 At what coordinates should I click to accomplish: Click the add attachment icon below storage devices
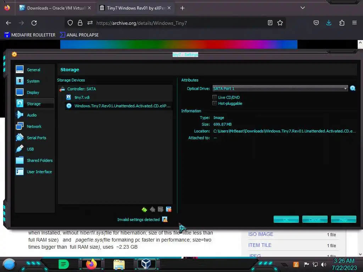[161, 210]
